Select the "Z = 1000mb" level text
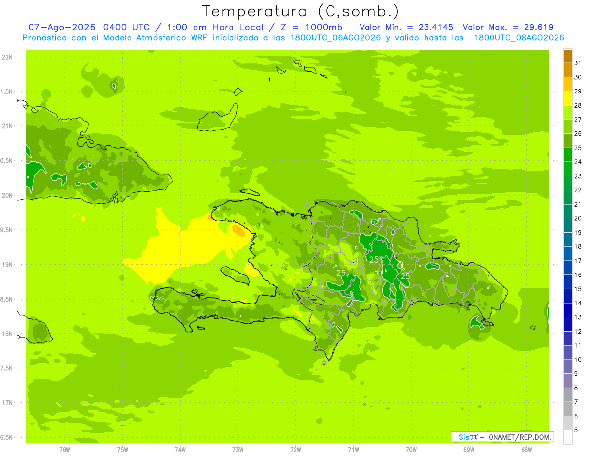The image size is (591, 456). click(x=312, y=27)
